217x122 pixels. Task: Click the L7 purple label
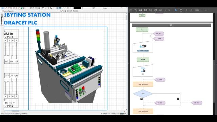(158, 39)
